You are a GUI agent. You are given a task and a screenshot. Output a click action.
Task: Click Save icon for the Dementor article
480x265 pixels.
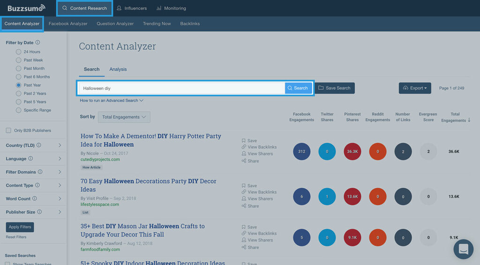244,140
